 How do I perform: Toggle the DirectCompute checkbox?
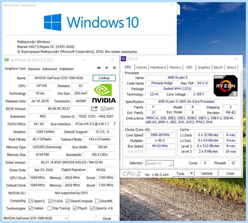coord(68,201)
